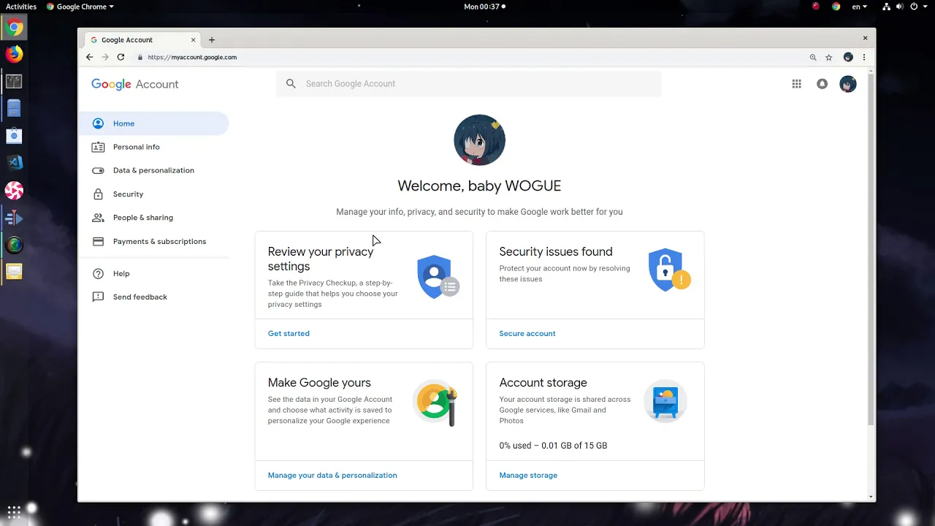Click the Security issues found heading
This screenshot has width=935, height=526.
(556, 251)
